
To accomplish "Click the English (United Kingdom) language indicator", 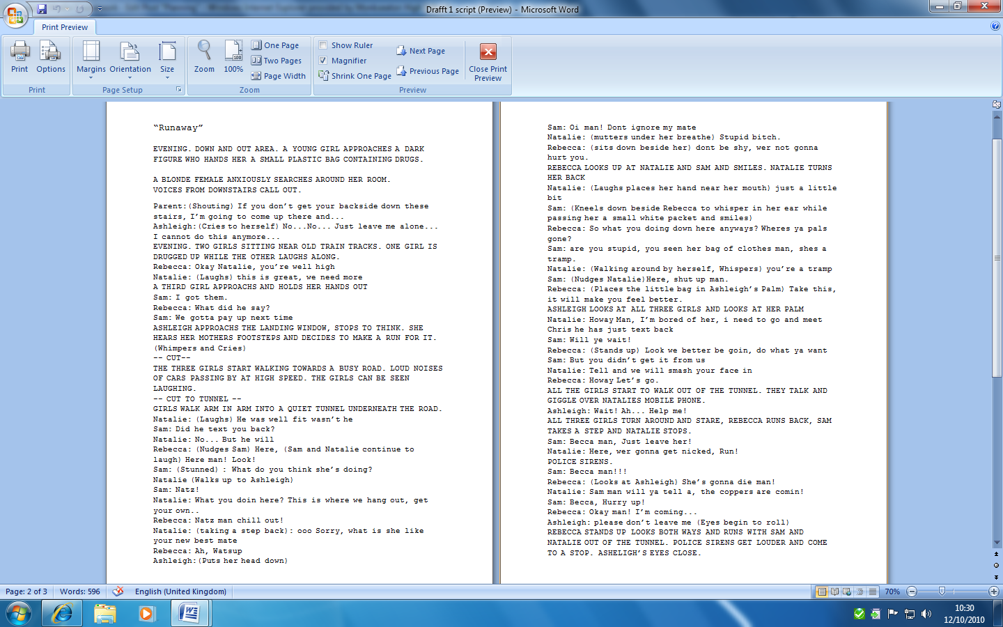I will [x=180, y=591].
